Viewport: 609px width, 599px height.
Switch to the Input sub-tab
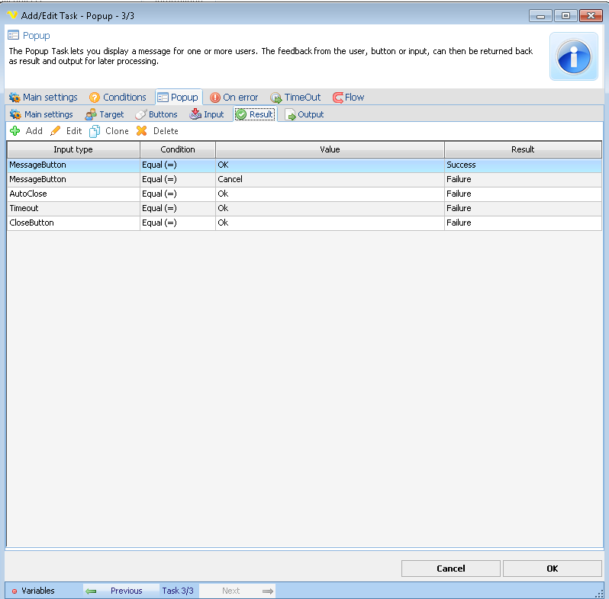[x=207, y=114]
